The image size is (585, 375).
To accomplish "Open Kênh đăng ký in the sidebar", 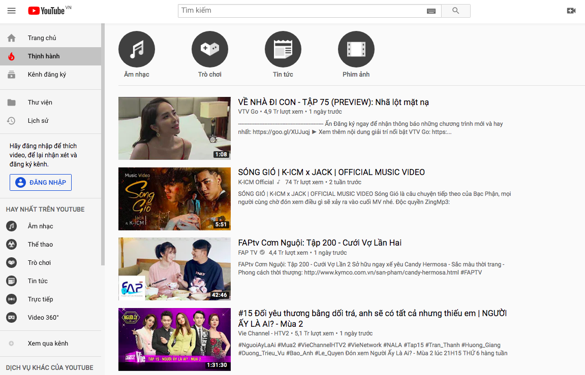I will tap(50, 75).
